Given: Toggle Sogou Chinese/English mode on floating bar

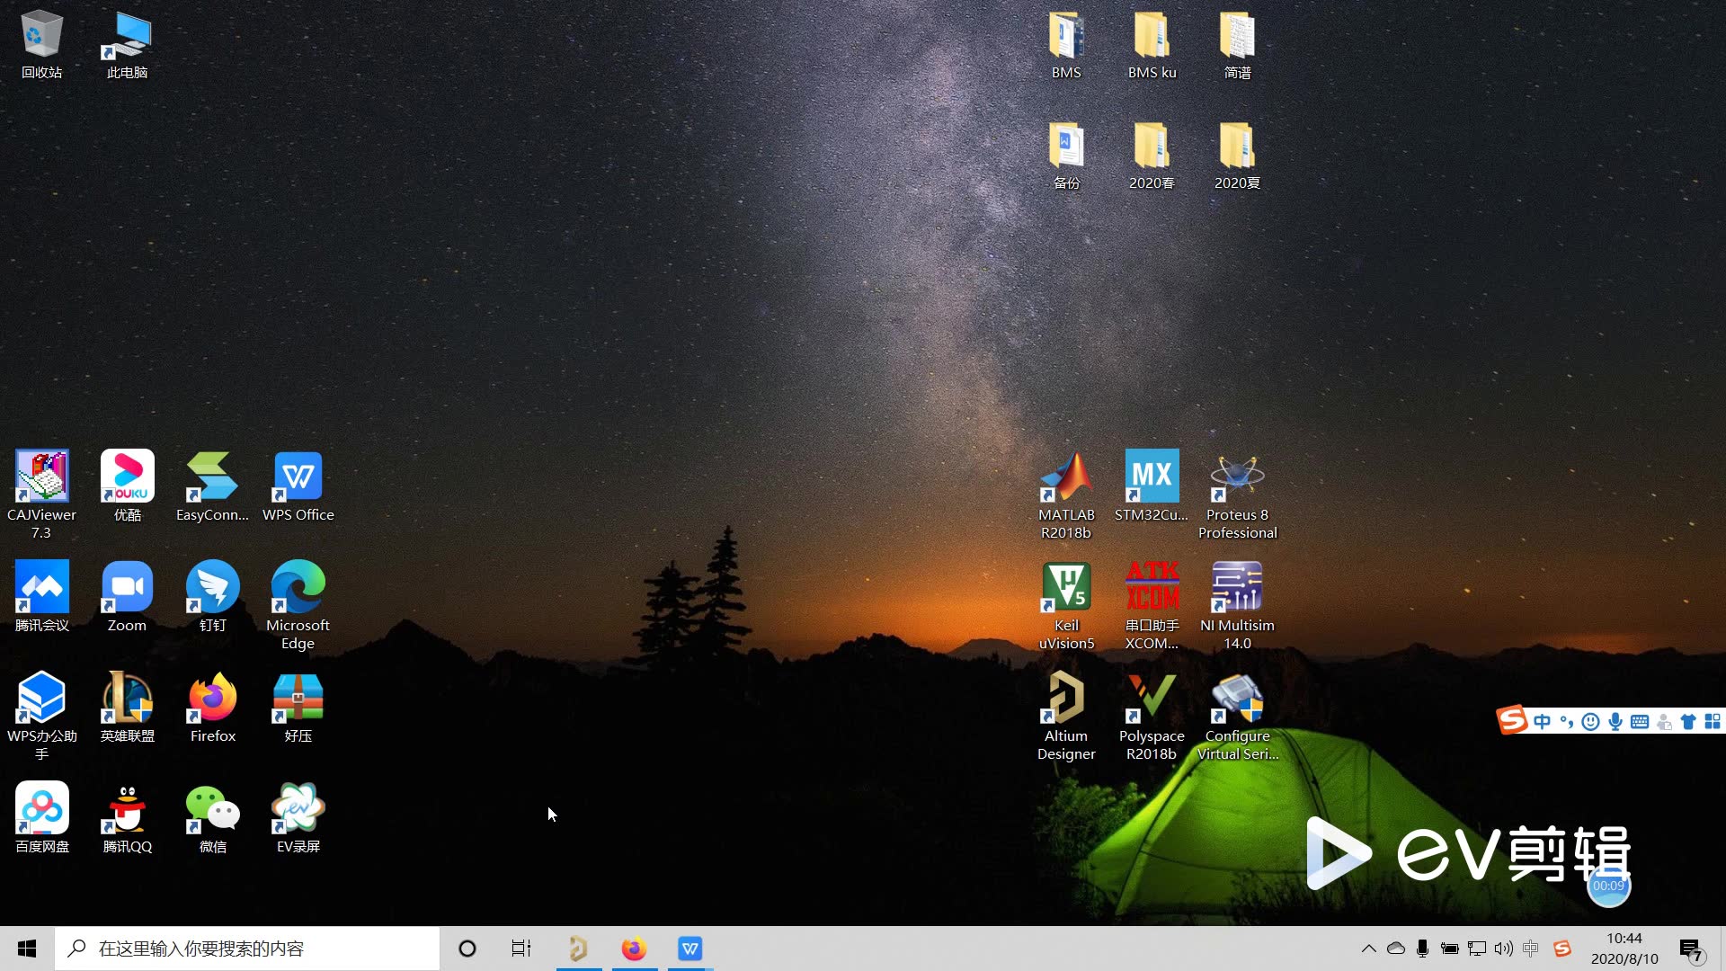Looking at the screenshot, I should coord(1543,722).
